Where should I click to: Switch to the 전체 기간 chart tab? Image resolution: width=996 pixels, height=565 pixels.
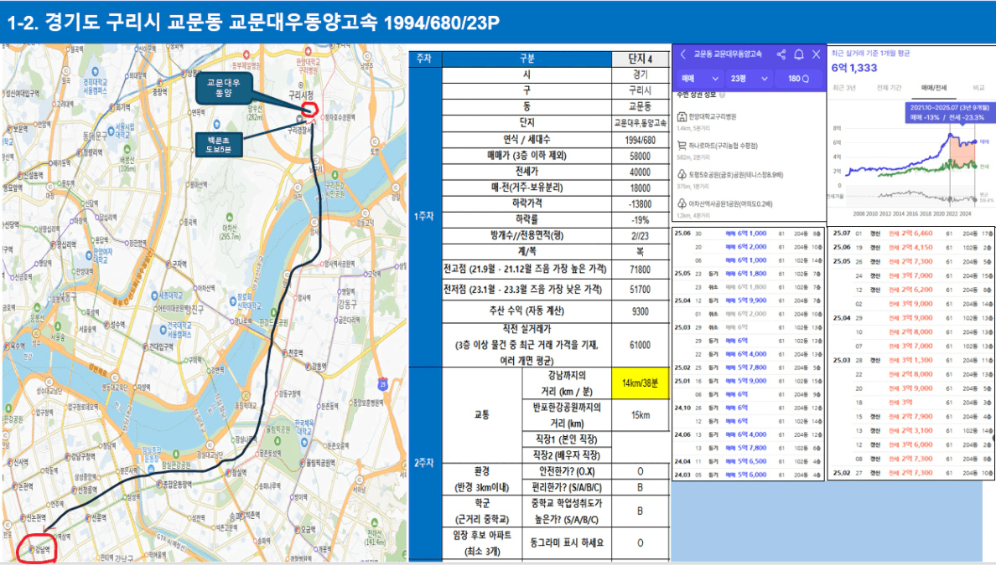889,88
